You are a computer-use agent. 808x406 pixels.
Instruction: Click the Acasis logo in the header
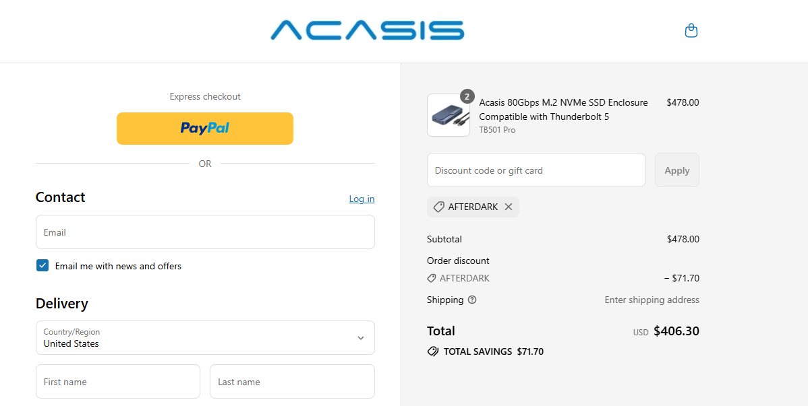tap(367, 30)
